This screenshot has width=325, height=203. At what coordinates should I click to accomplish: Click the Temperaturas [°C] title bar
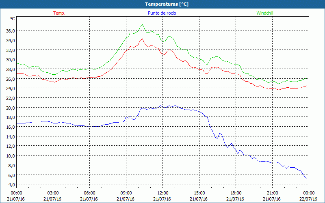[162, 4]
